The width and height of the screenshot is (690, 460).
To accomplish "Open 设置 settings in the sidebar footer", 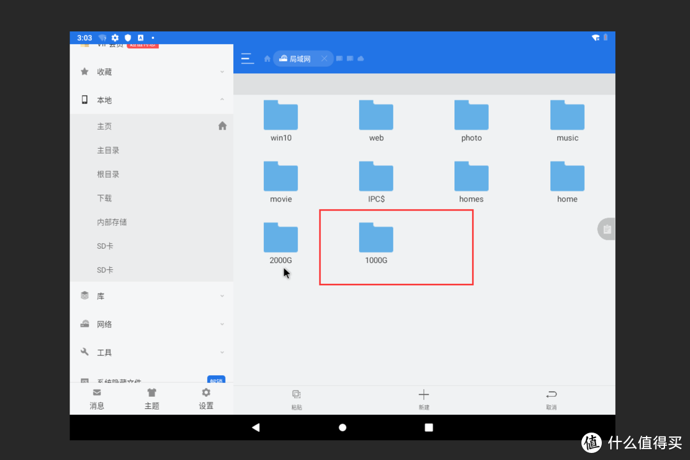I will pyautogui.click(x=206, y=399).
